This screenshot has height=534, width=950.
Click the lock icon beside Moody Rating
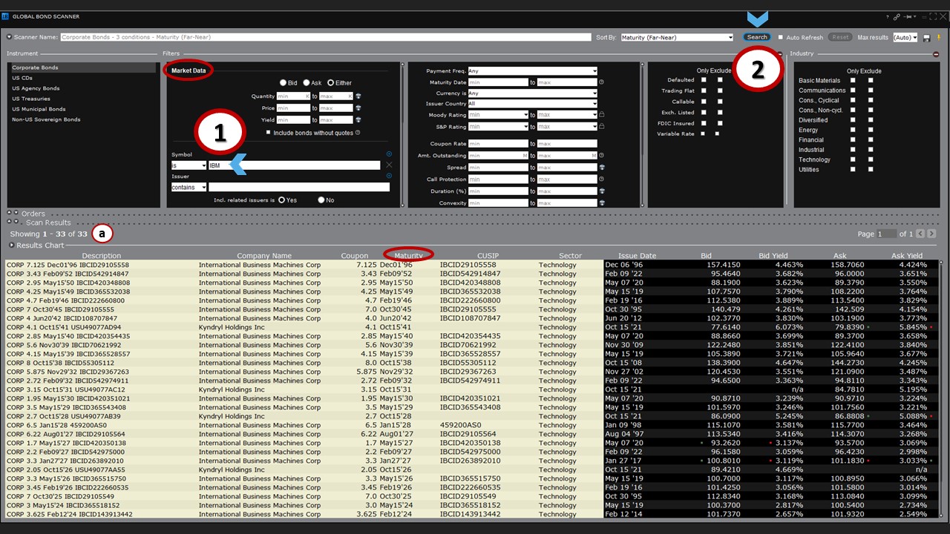(x=602, y=115)
